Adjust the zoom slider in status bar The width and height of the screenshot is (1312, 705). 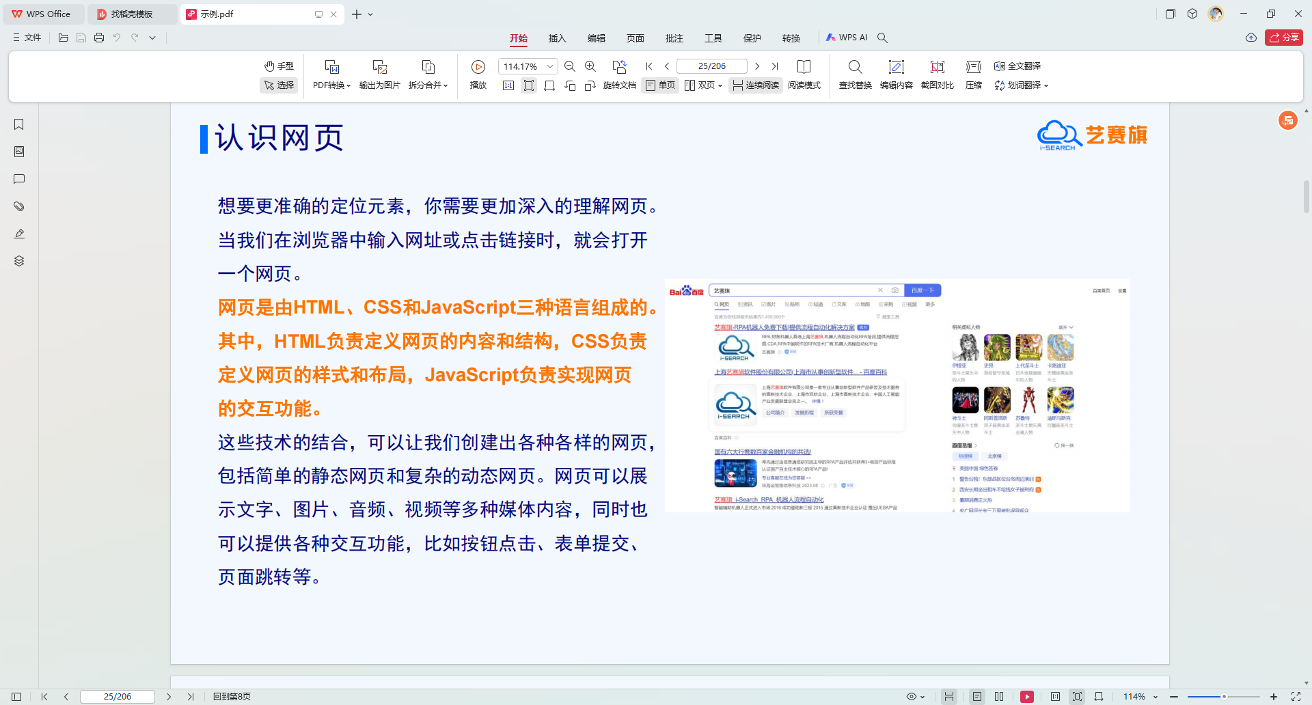tap(1224, 697)
